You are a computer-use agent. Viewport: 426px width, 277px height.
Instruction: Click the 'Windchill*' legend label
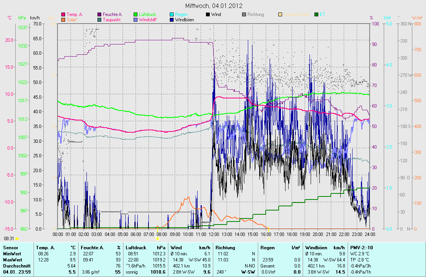coord(148,20)
